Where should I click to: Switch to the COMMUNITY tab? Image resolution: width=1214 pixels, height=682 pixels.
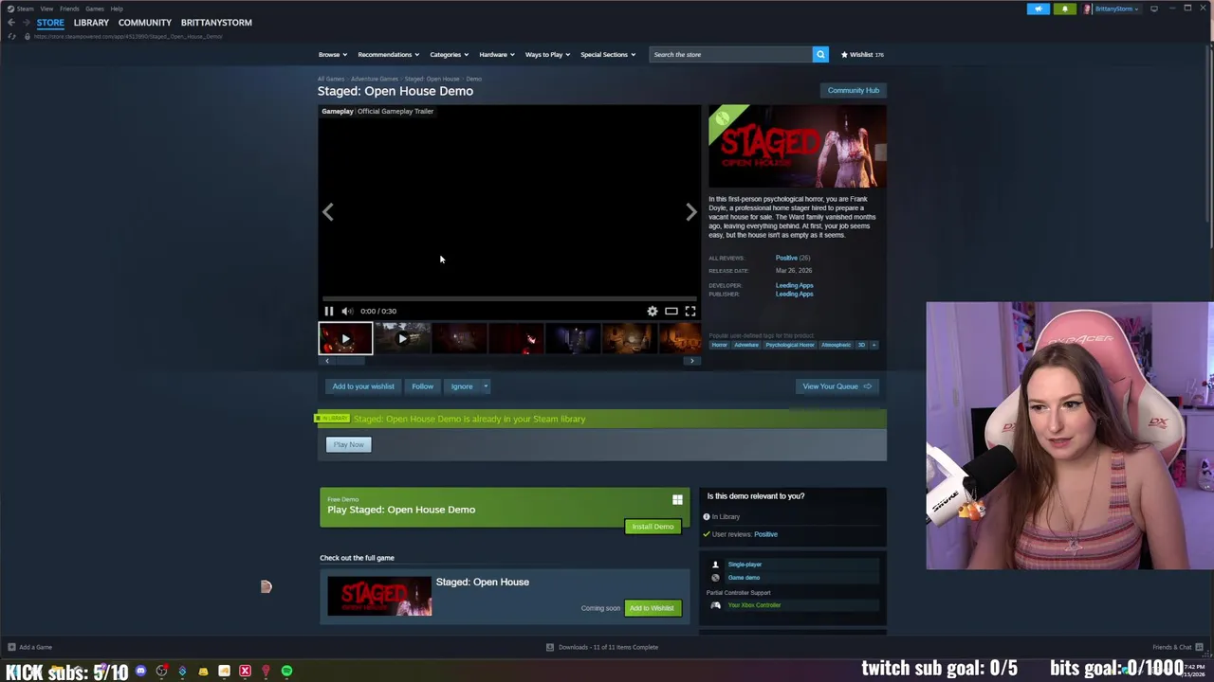145,23
